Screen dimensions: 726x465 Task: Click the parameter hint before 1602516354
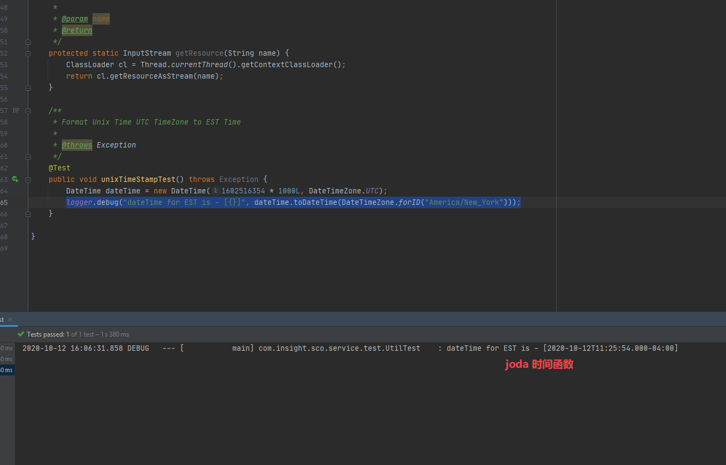click(215, 191)
